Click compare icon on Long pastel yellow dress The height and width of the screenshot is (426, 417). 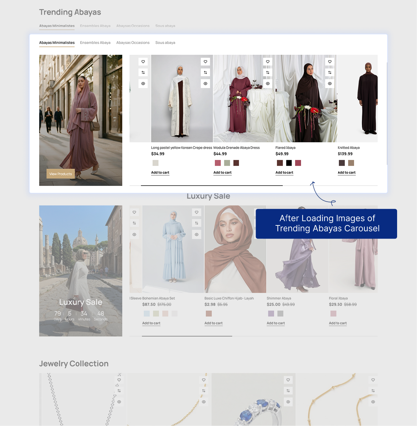pyautogui.click(x=205, y=72)
